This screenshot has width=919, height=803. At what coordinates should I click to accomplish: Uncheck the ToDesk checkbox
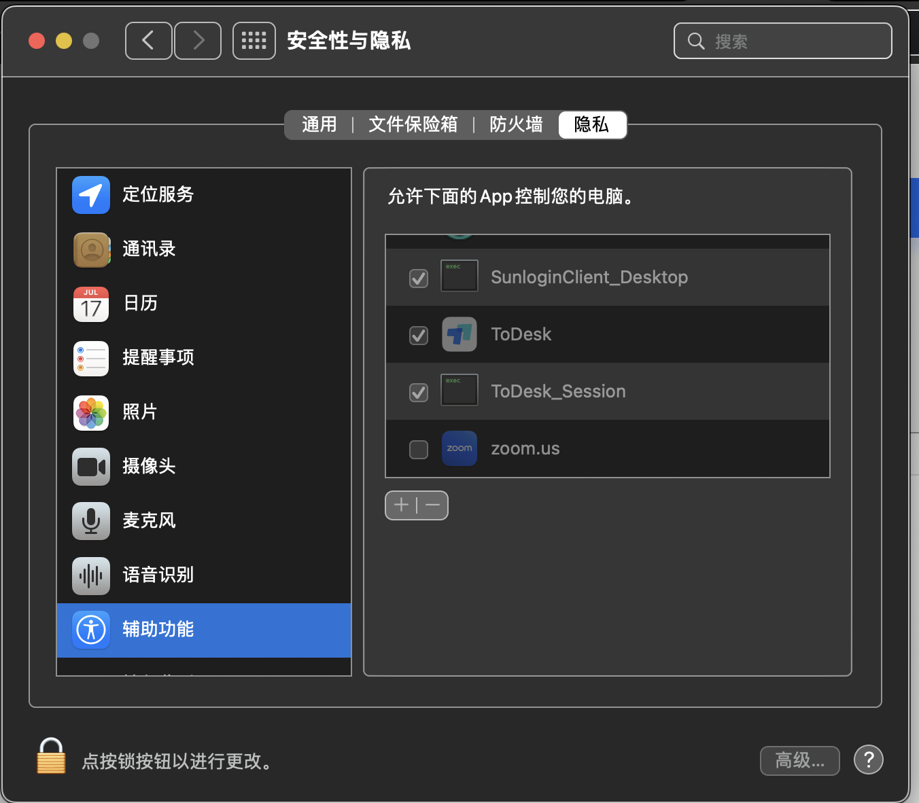[x=419, y=335]
